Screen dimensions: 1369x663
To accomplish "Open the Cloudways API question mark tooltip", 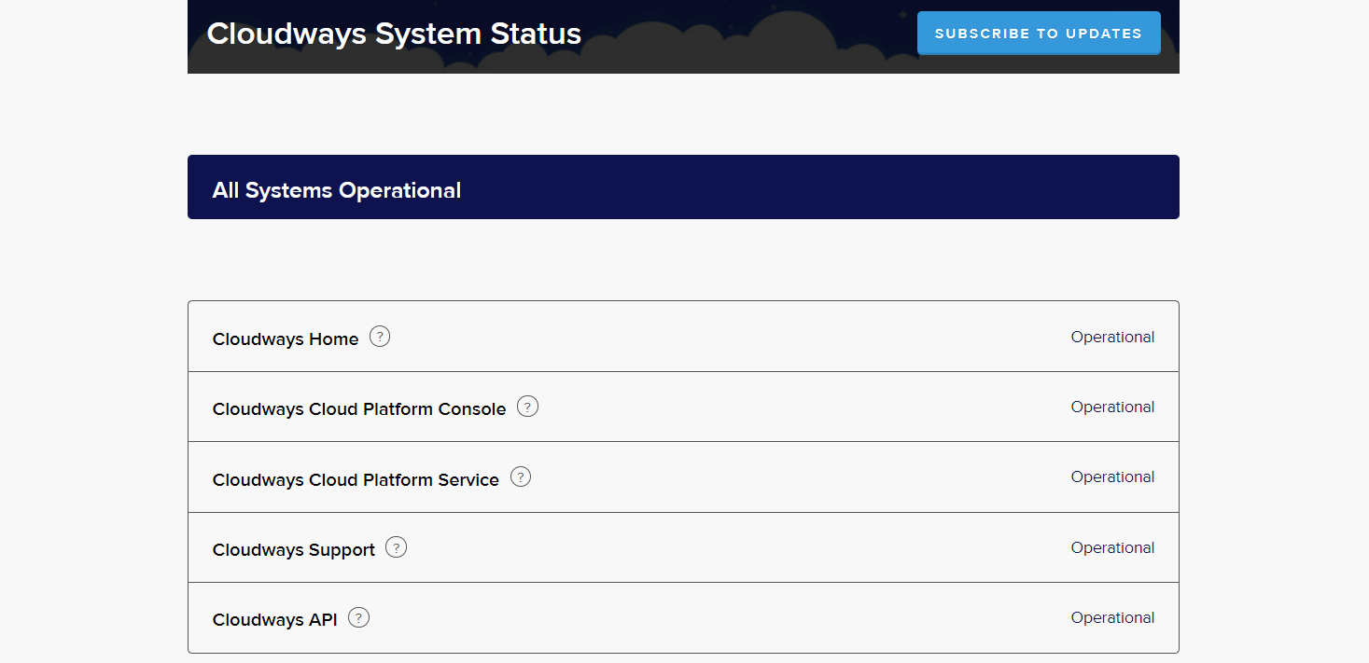I will tap(358, 617).
